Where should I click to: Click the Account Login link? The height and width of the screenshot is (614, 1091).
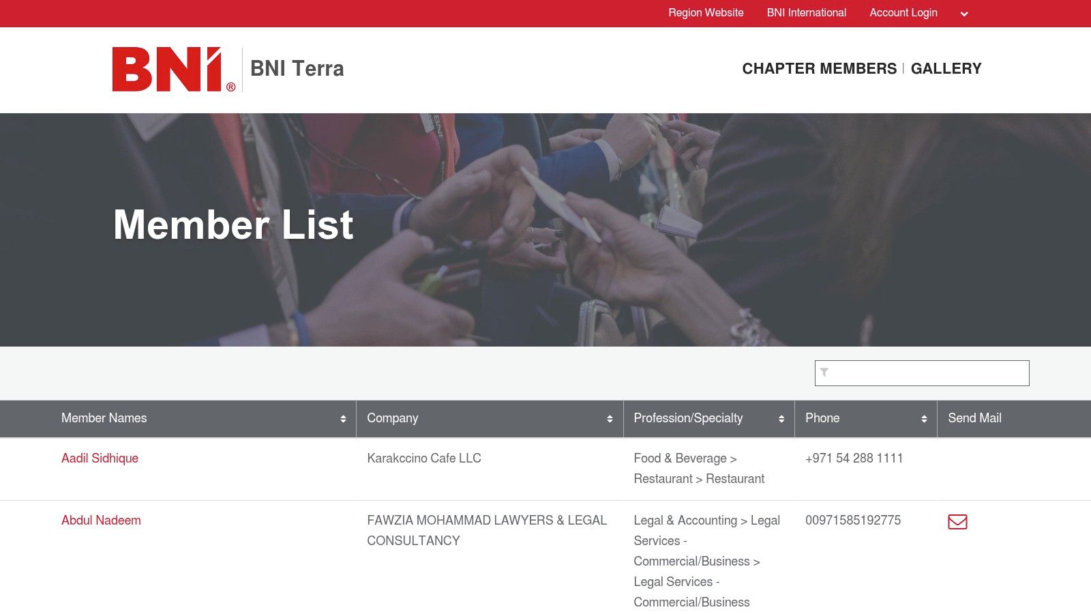[x=903, y=12]
